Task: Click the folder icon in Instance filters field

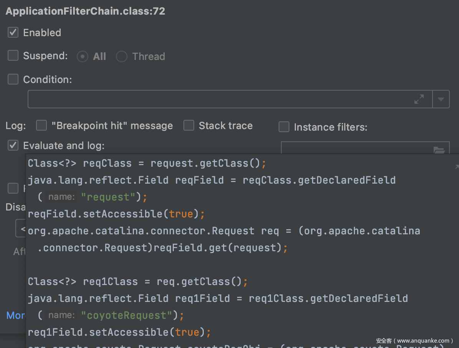Action: (439, 150)
